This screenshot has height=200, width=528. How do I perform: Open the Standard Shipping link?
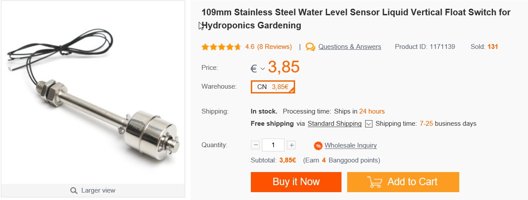334,124
